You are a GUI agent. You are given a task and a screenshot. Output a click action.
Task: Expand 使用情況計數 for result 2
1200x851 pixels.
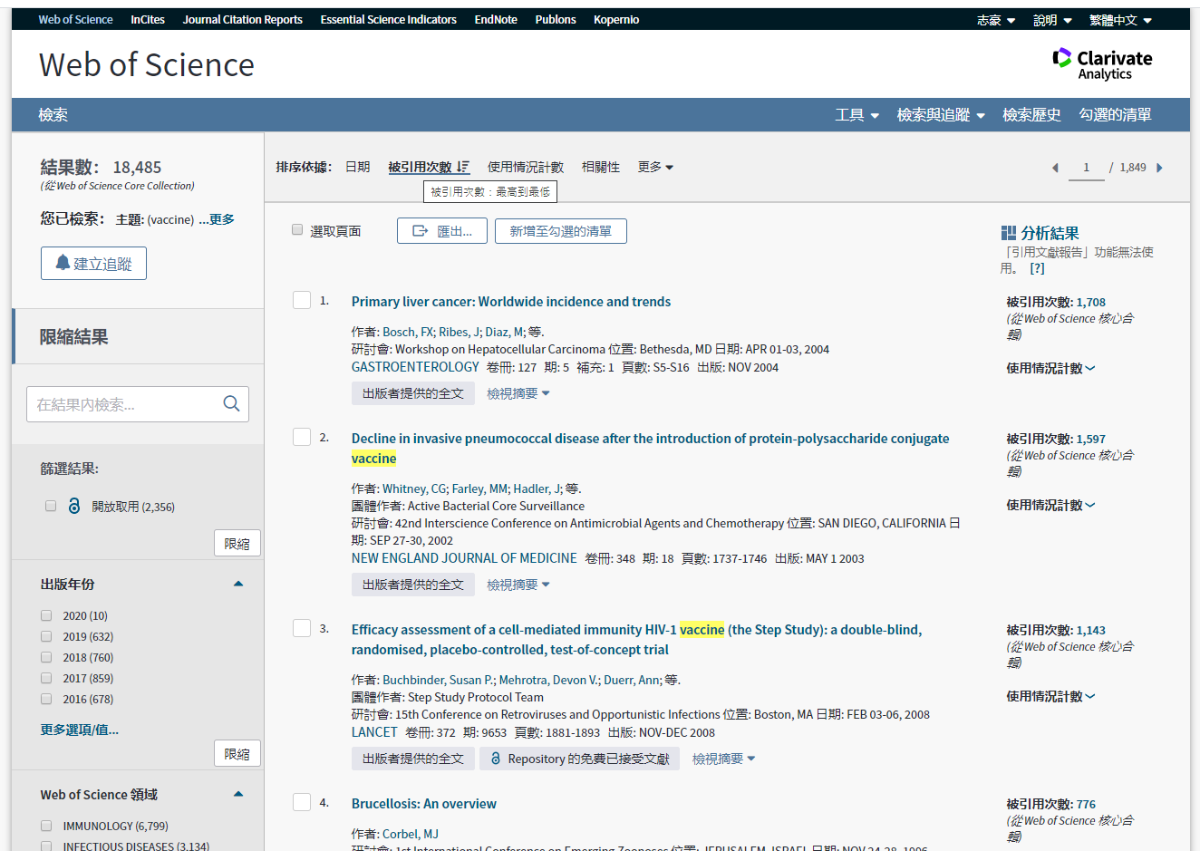[x=1050, y=505]
